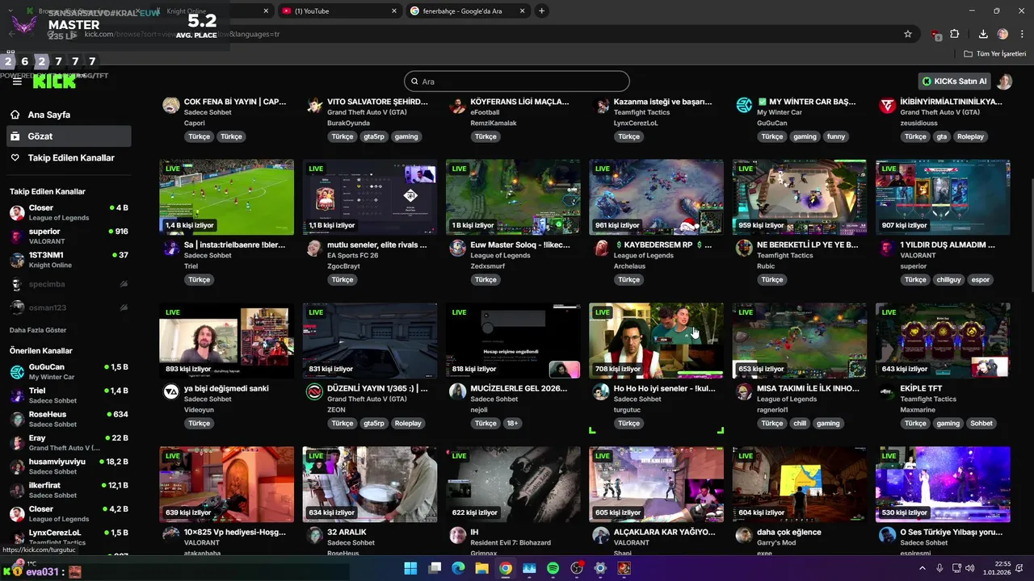Viewport: 1034px width, 581px height.
Task: Show hidden tray icons chevron
Action: pos(923,568)
